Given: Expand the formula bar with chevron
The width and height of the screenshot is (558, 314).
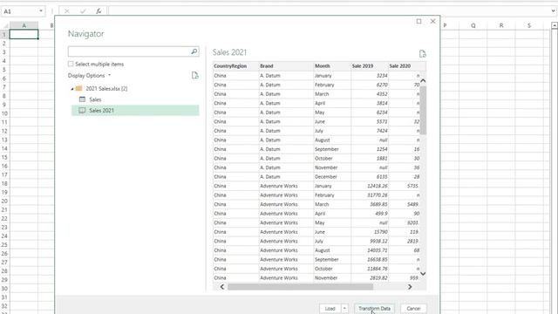Looking at the screenshot, I should pyautogui.click(x=553, y=11).
